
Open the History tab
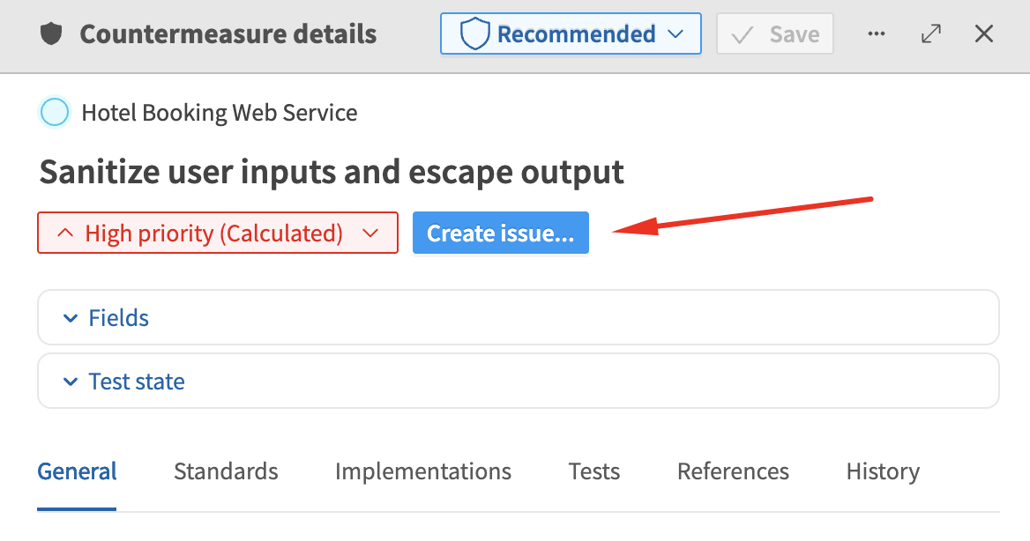pyautogui.click(x=882, y=471)
